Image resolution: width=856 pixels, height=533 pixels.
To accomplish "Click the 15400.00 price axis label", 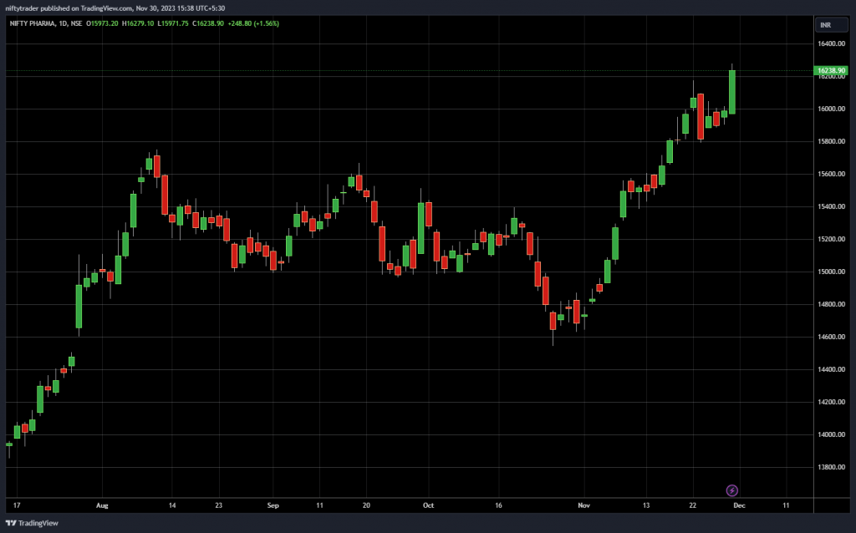I will (x=831, y=206).
